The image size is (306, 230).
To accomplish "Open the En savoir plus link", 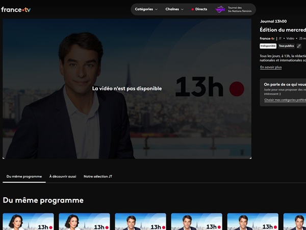I will pos(271,67).
